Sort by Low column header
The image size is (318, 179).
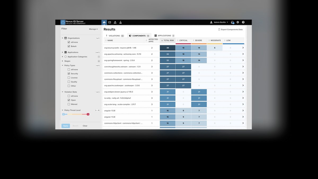pos(233,41)
